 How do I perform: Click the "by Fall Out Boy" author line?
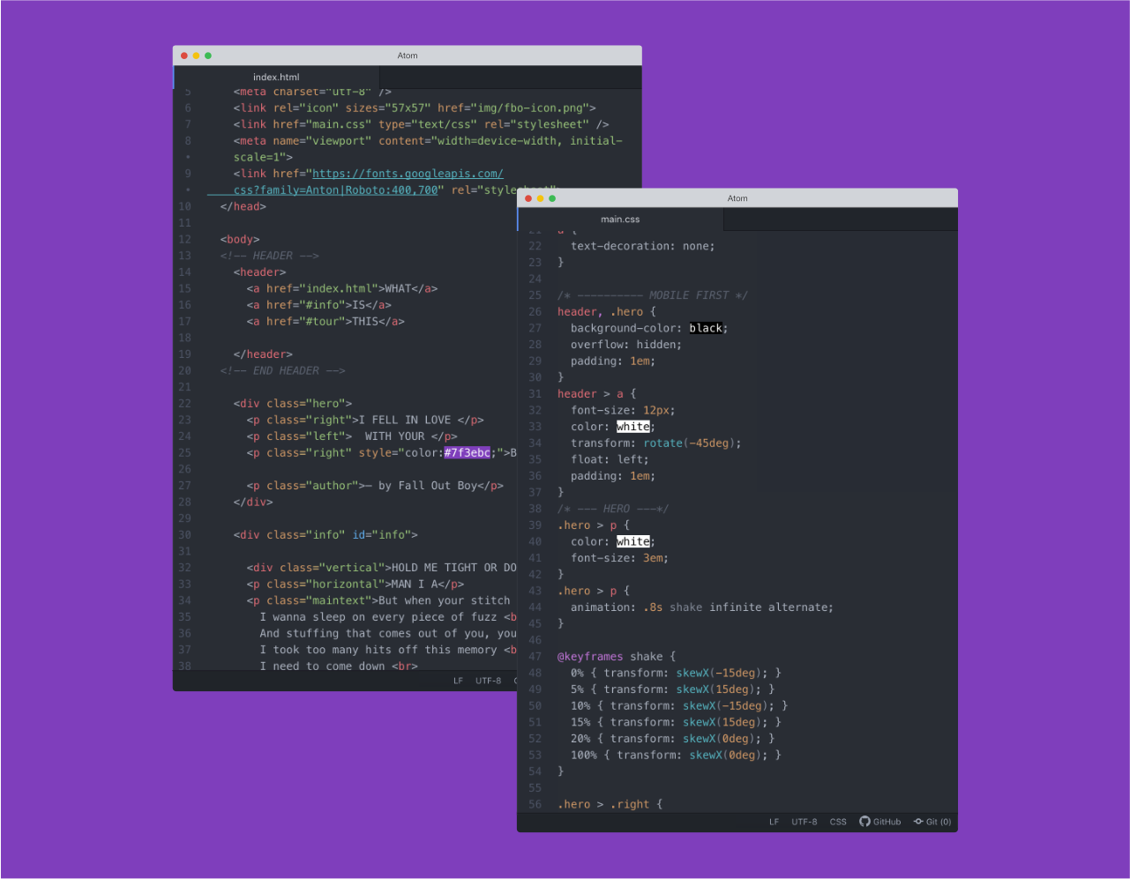[x=376, y=486]
